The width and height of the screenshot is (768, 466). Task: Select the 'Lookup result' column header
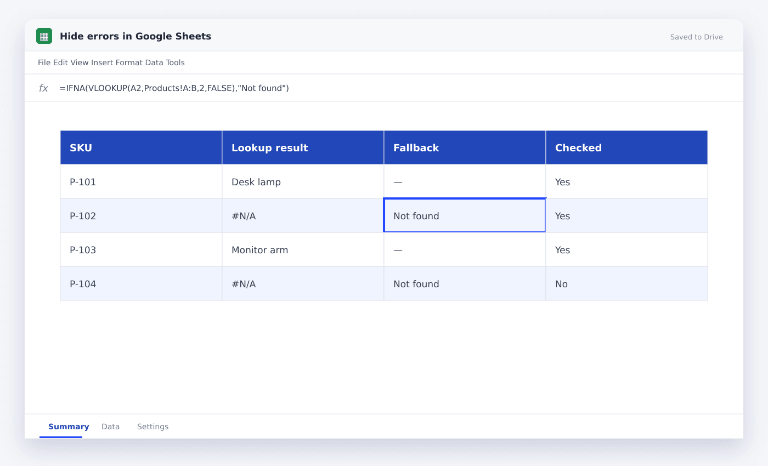pyautogui.click(x=303, y=147)
